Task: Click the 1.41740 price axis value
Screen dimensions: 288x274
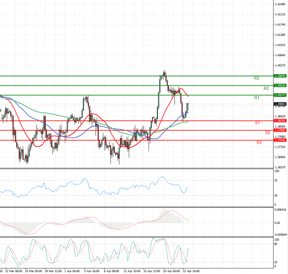Action: click(280, 25)
